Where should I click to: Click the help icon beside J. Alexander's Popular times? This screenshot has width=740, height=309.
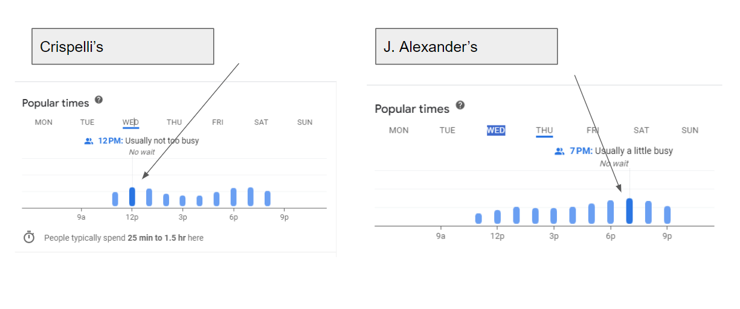pos(460,105)
